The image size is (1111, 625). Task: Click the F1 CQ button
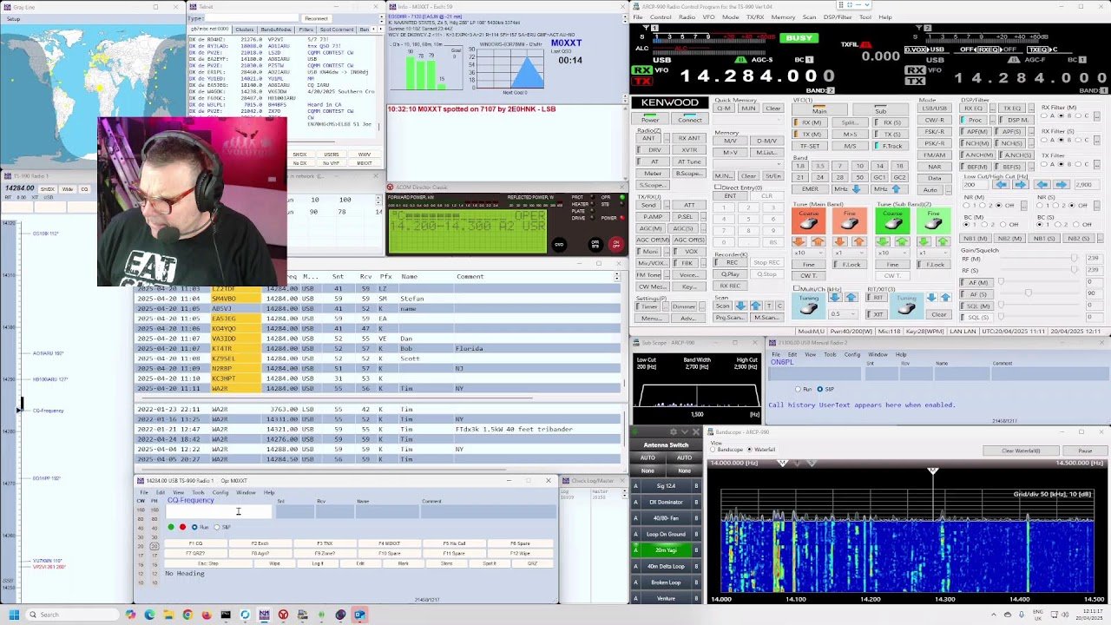click(195, 543)
